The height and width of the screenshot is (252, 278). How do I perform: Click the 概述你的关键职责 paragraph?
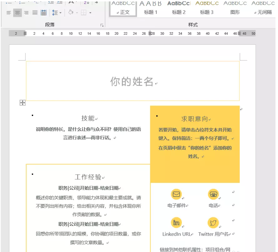coord(88,206)
